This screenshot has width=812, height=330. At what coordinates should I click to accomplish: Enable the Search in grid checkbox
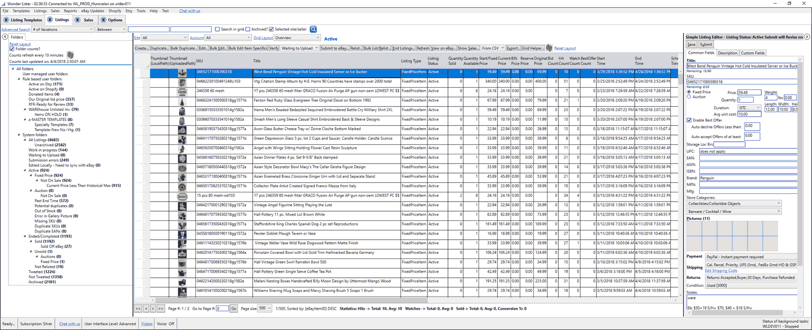pos(217,29)
